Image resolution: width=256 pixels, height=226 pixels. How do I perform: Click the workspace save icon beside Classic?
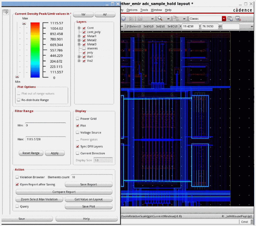230,19
